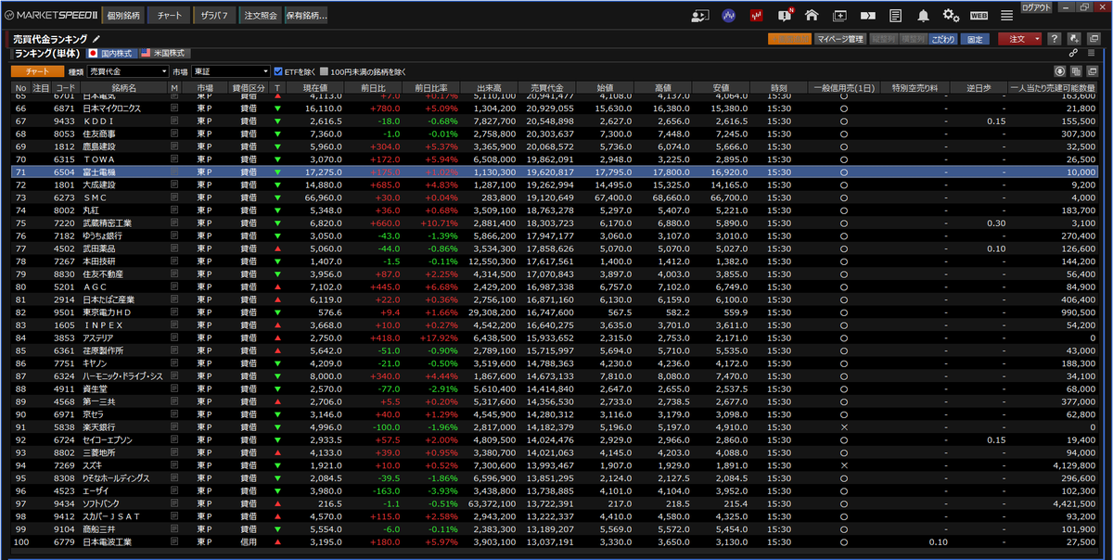Select the 日本電波工業 row
The image size is (1113, 560).
tap(556, 541)
